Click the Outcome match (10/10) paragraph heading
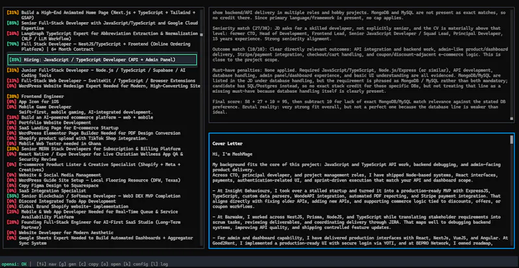 [x=239, y=49]
